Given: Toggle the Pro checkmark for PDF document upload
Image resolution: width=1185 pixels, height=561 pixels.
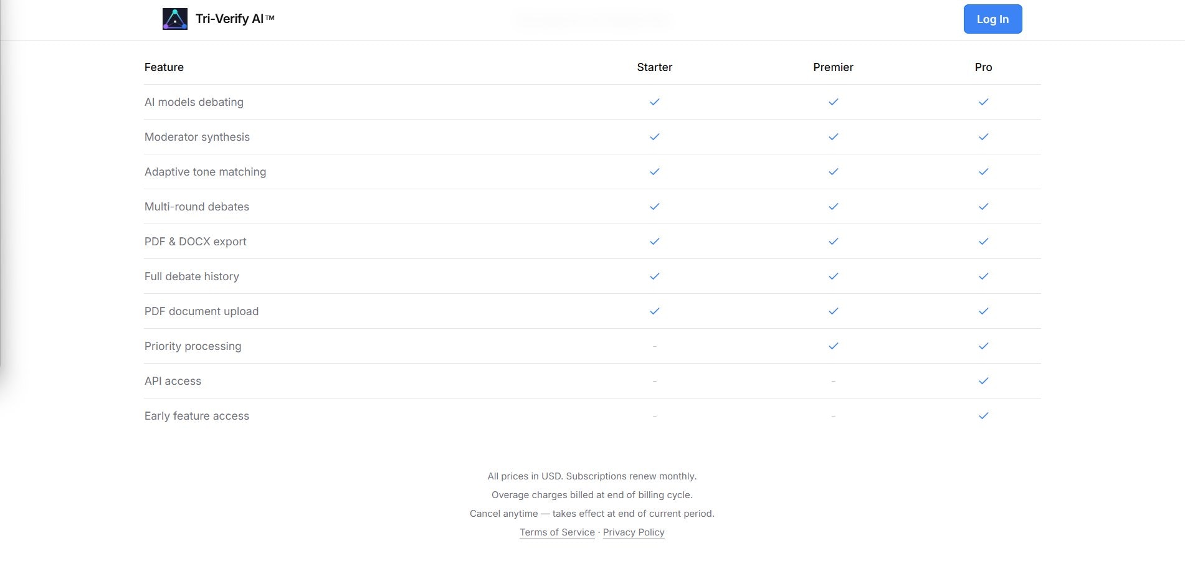Looking at the screenshot, I should (984, 311).
